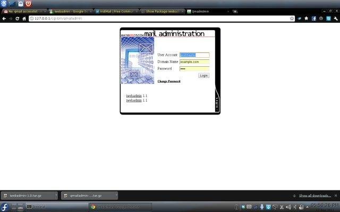This screenshot has width=340, height=212.
Task: Open the first iwebadmin 1.1 link
Action: tap(134, 95)
